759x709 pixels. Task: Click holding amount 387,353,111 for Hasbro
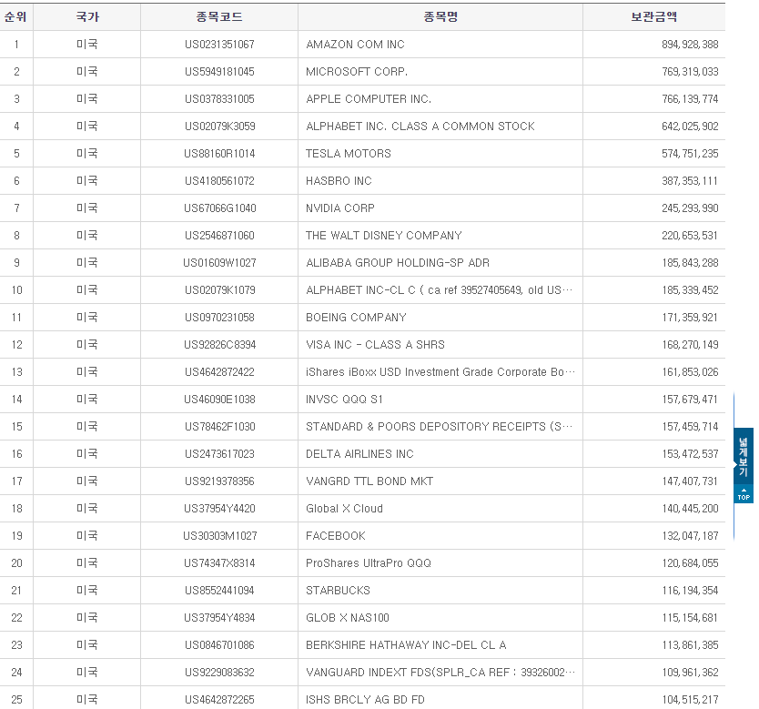[689, 181]
